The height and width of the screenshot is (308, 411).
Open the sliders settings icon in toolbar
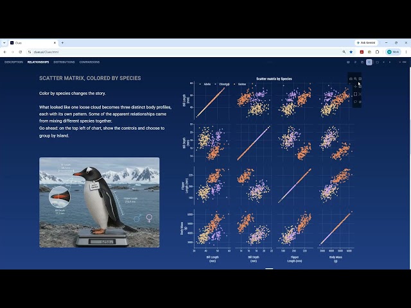(355, 62)
